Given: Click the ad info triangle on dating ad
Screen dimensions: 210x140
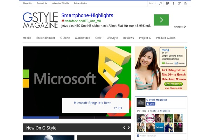Looking at the screenshot, I should click(186, 48).
